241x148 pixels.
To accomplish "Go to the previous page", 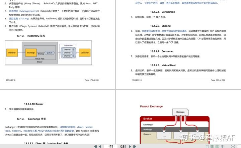I will click(x=100, y=146).
